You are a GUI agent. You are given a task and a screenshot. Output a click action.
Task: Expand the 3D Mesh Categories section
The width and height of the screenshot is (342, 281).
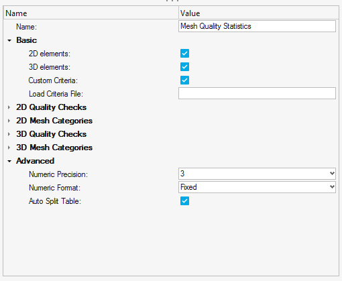click(x=9, y=148)
